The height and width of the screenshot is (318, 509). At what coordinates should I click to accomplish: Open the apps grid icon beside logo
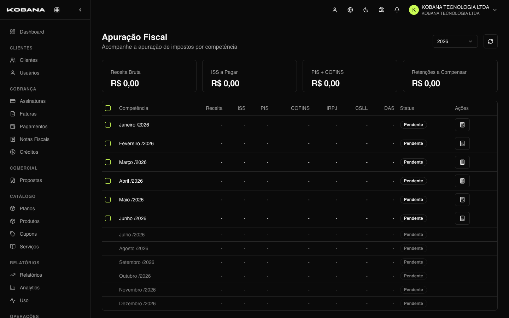coord(57,10)
